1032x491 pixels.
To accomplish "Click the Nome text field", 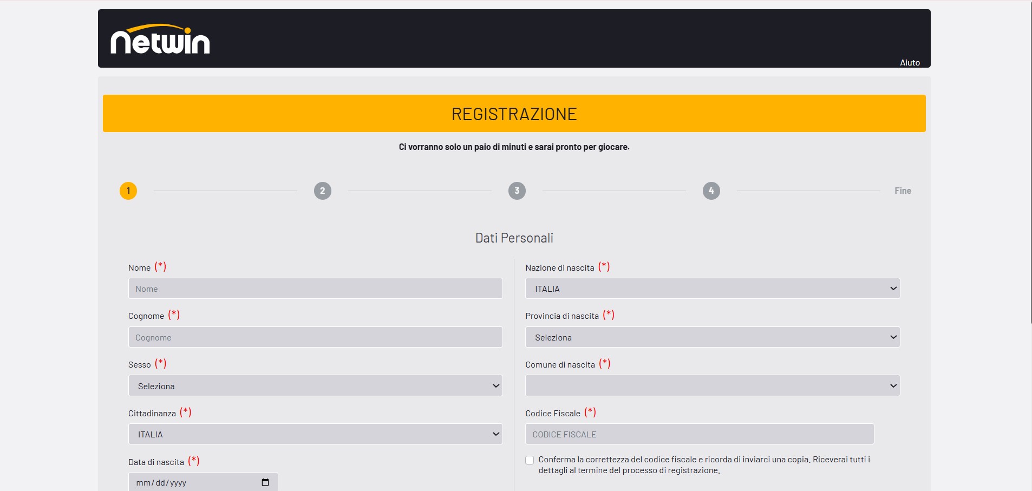I will tap(315, 289).
